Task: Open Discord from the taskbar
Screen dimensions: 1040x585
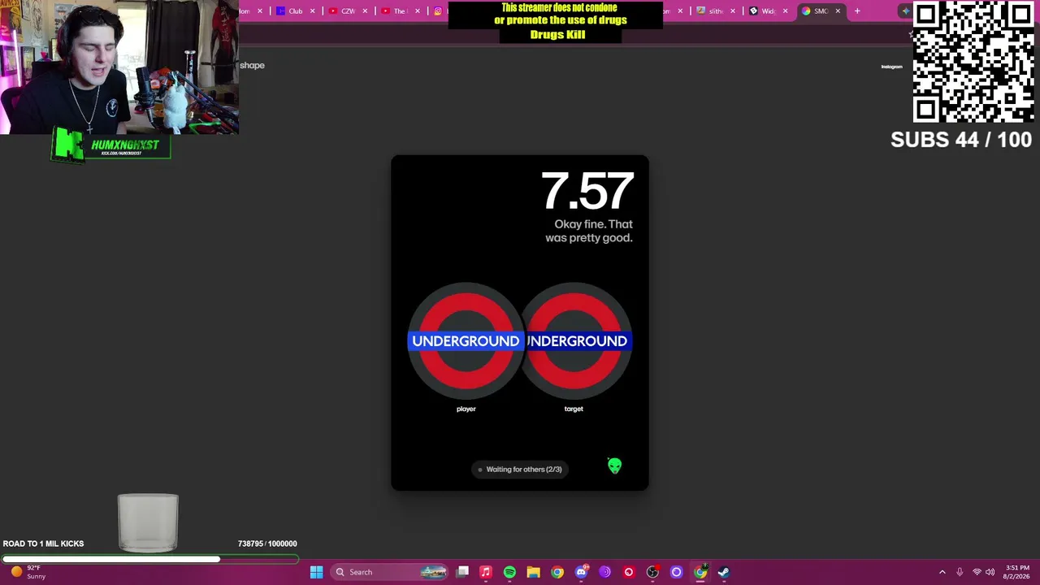Action: click(581, 572)
